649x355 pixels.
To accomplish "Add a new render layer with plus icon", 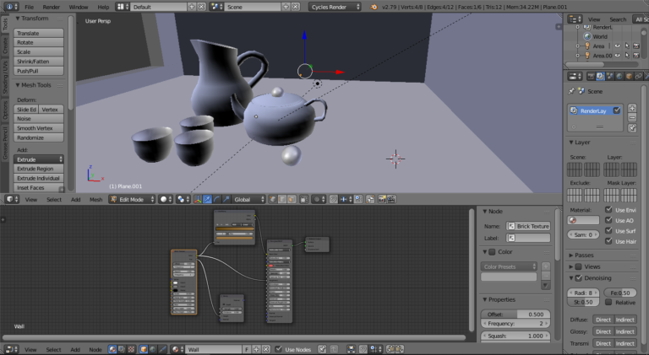I will [x=631, y=109].
